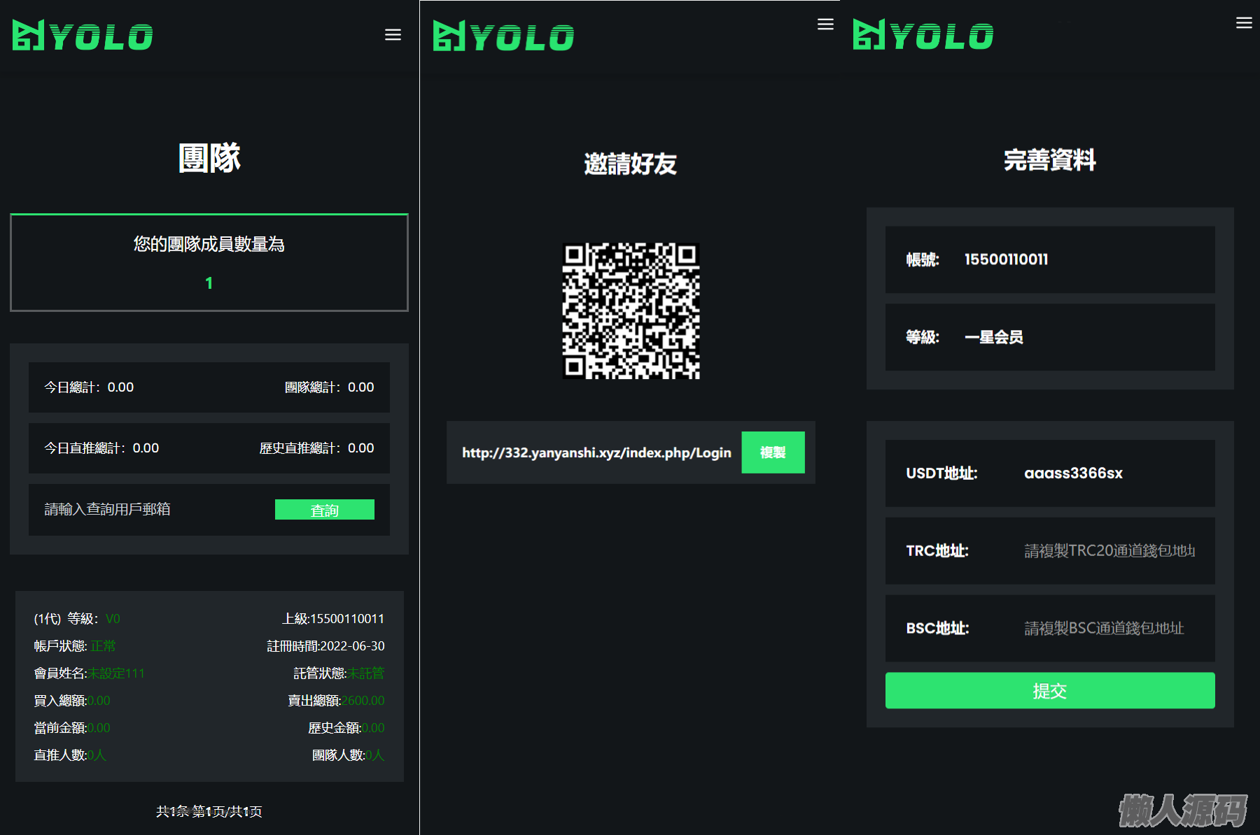Click the 您的團隊成員數量為 caption
Image resolution: width=1260 pixels, height=835 pixels.
[x=209, y=244]
